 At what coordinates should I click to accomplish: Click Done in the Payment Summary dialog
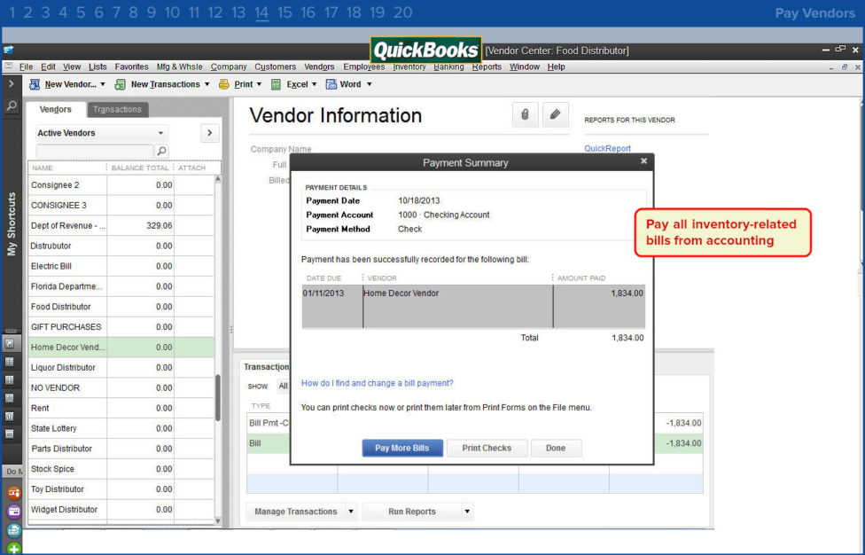[556, 448]
